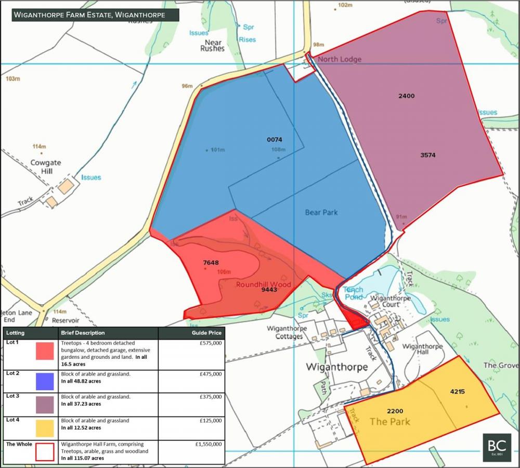Select the Lot 4 yellow legend swatch
This screenshot has width=520, height=468.
tap(45, 428)
